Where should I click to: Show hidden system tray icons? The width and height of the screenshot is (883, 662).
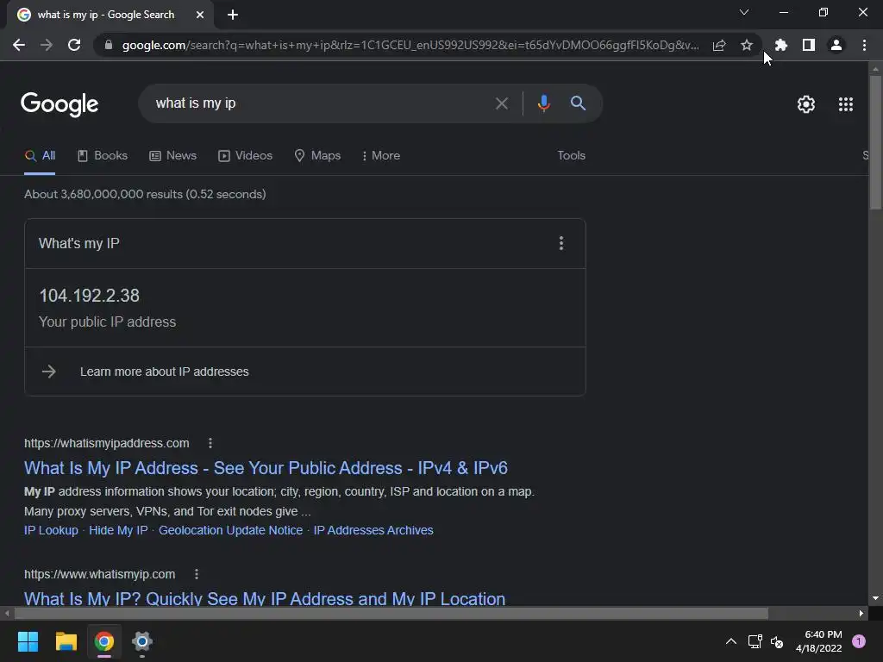[731, 641]
